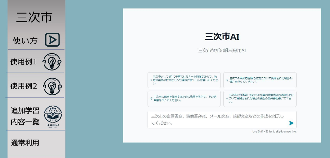Choose the 高齢者医療の拡充 answer prompt
The height and width of the screenshot is (158, 330).
coord(260,80)
